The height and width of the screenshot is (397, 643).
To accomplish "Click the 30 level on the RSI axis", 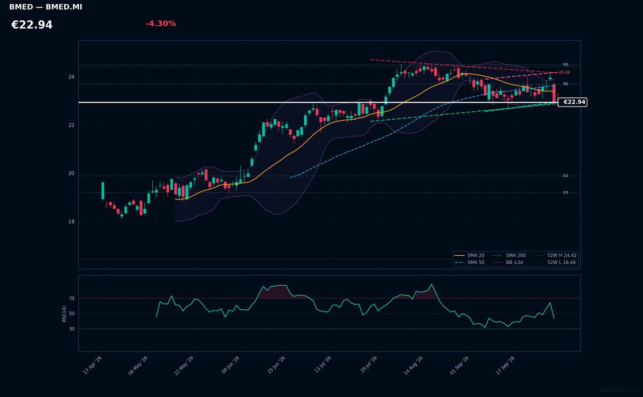I will point(72,329).
